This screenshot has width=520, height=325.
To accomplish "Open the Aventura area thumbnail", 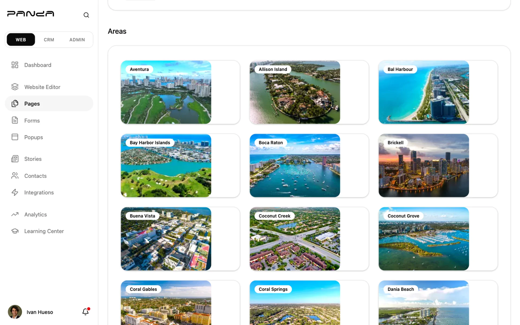I will (166, 92).
